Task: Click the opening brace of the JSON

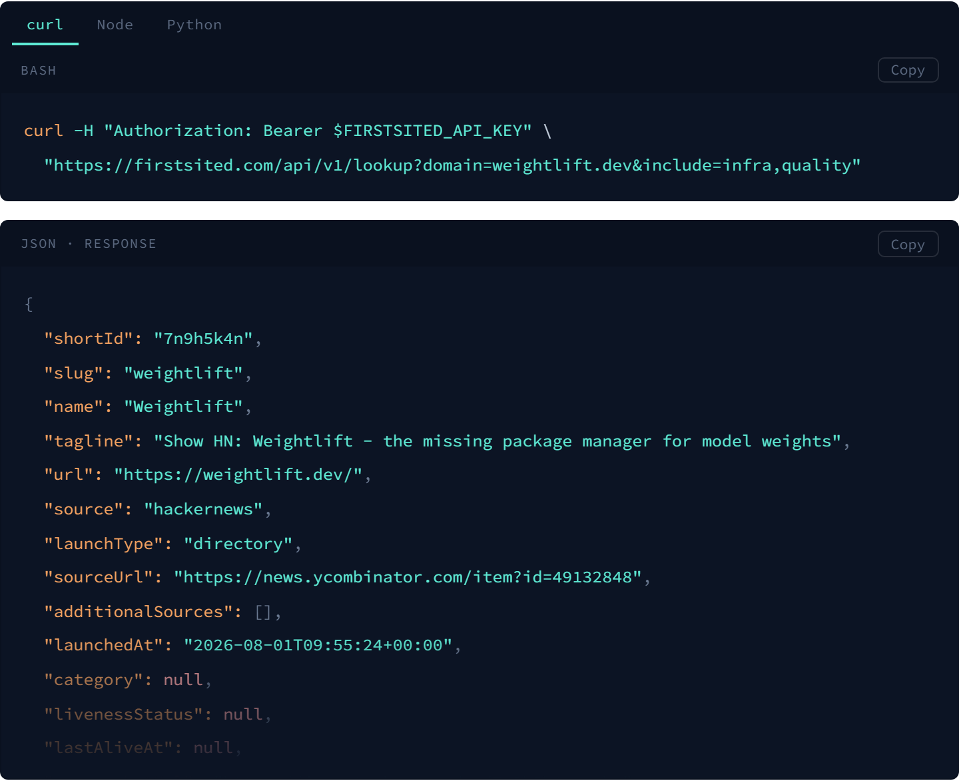Action: (x=29, y=305)
